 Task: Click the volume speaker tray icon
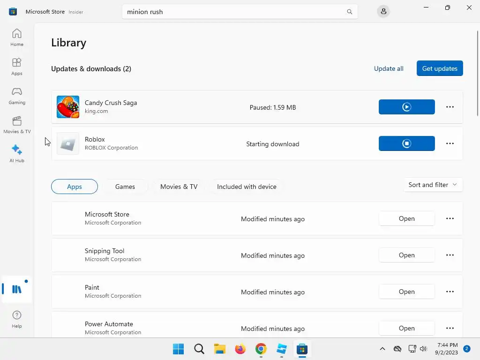pyautogui.click(x=423, y=349)
